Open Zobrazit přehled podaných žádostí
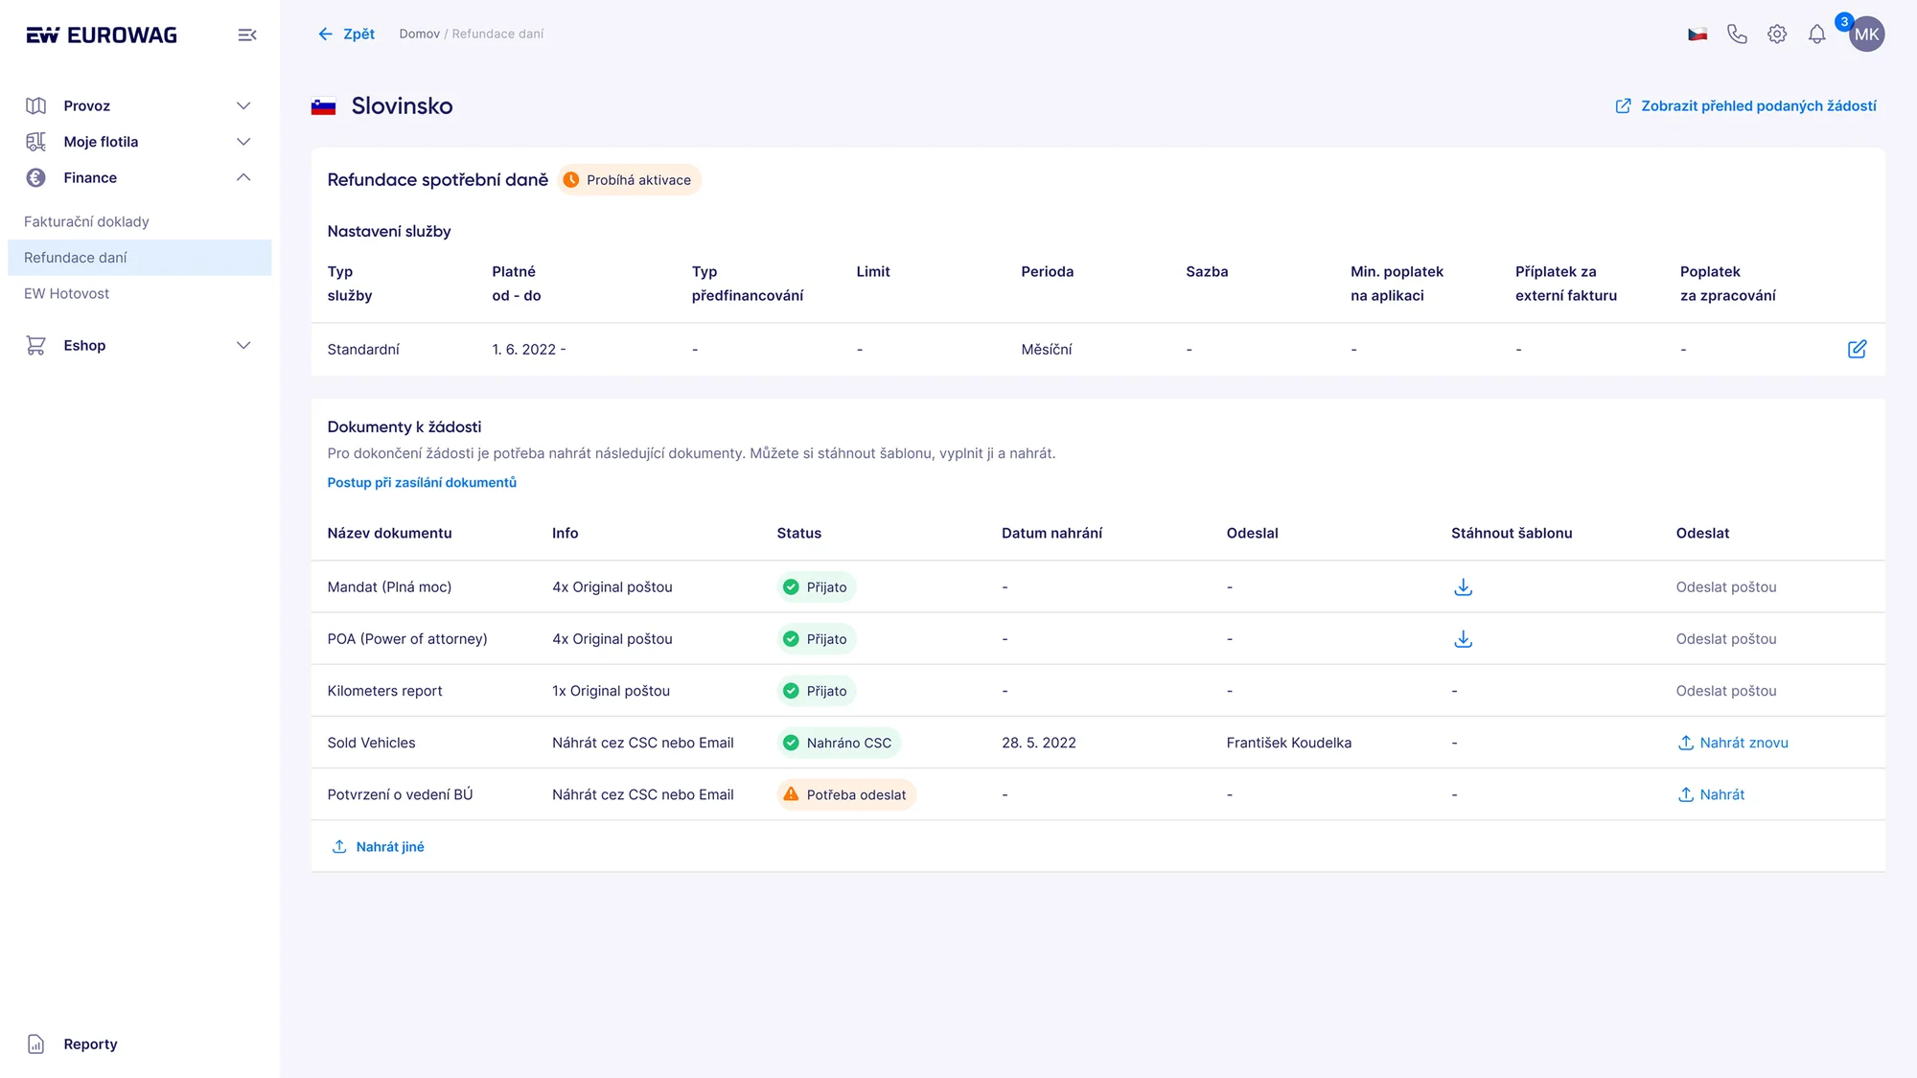Viewport: 1917px width, 1078px height. pyautogui.click(x=1745, y=106)
